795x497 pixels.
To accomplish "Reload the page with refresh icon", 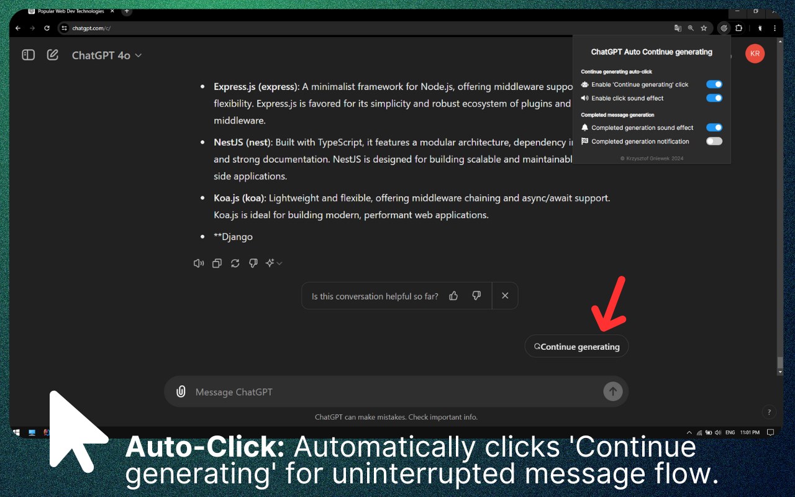I will tap(47, 28).
